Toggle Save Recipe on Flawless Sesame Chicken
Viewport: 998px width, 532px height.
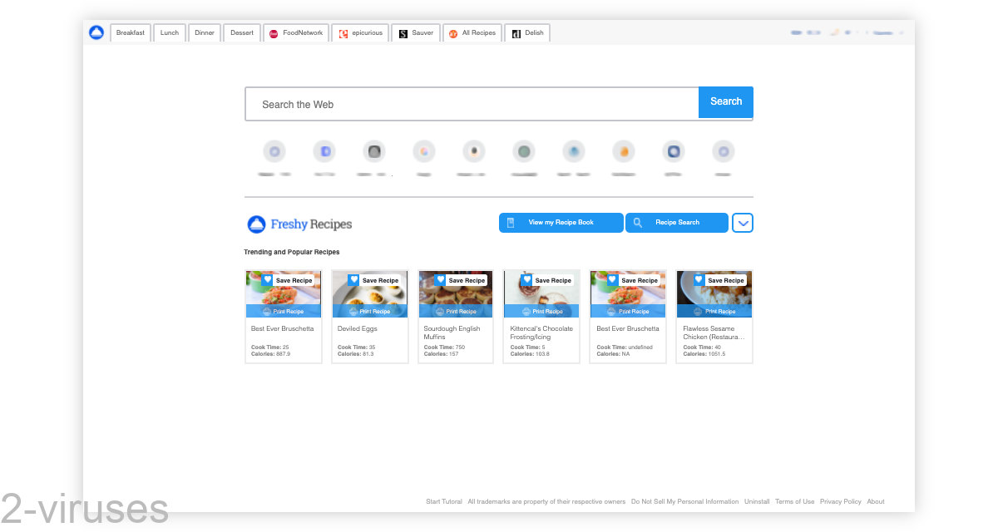point(697,279)
